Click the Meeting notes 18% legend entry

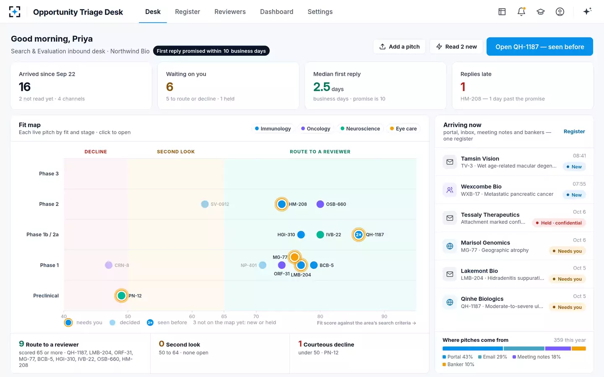point(536,357)
